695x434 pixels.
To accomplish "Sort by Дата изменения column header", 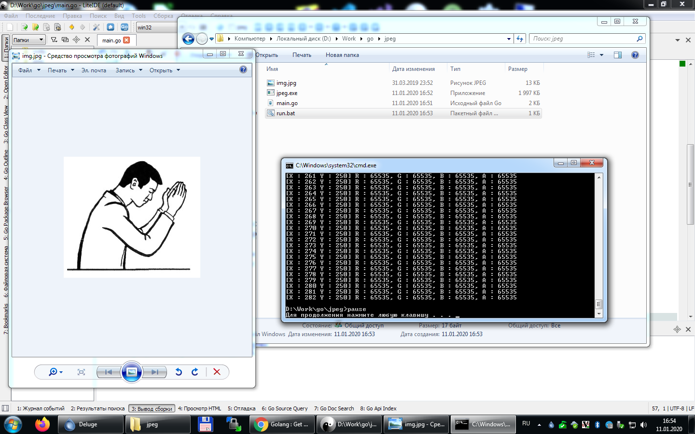I will [x=418, y=69].
